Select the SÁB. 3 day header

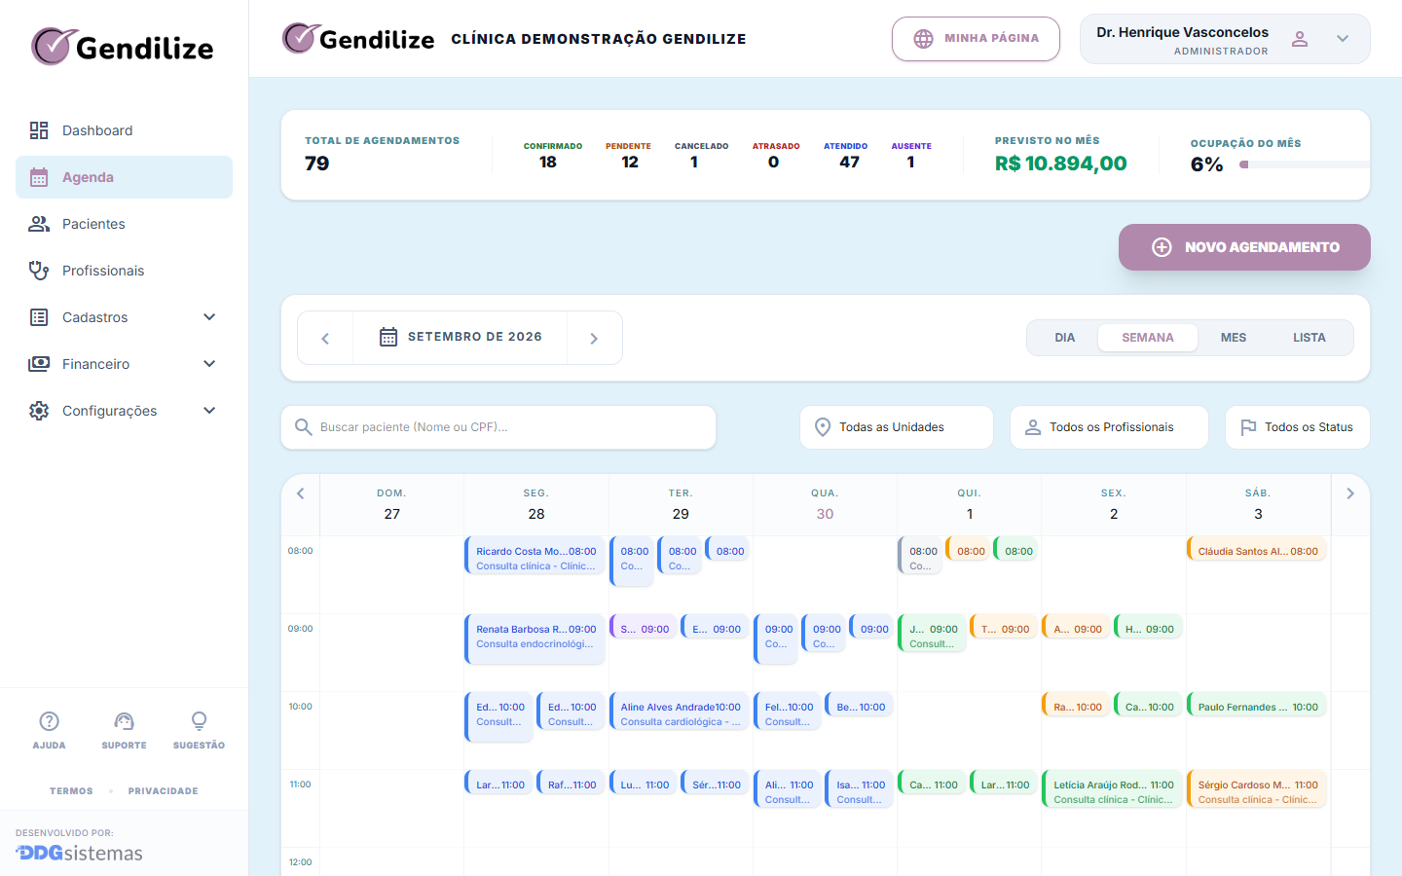(1258, 504)
